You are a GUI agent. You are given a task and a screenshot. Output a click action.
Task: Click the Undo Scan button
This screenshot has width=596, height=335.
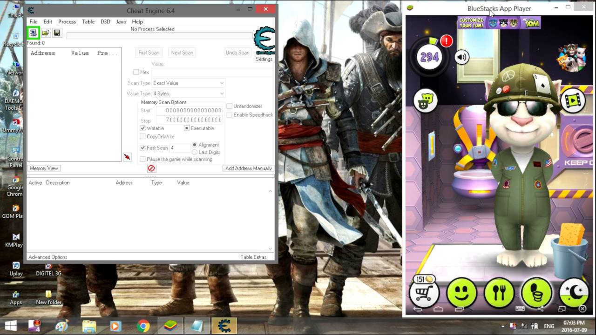(x=237, y=53)
